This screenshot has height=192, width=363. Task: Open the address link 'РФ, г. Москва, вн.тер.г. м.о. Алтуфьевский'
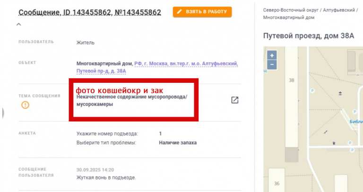(186, 64)
